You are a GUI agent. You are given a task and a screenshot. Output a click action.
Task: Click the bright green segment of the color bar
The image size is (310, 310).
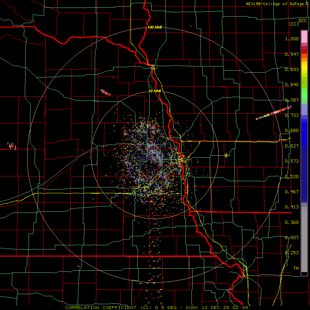(x=304, y=94)
